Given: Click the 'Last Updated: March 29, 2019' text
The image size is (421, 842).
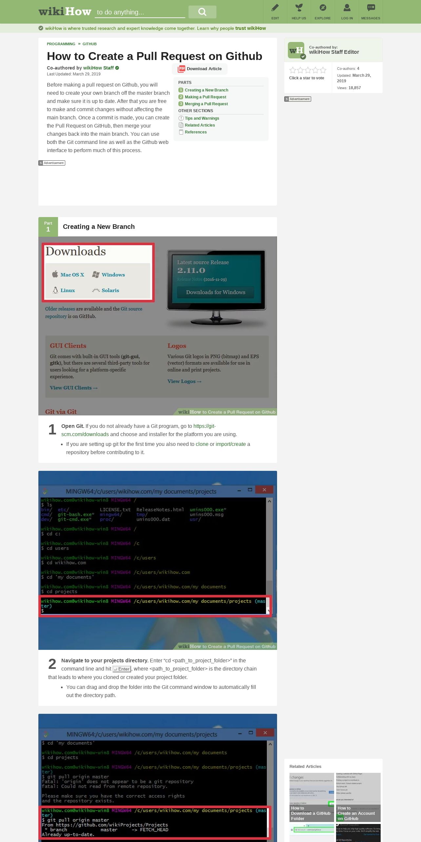Looking at the screenshot, I should [74, 74].
